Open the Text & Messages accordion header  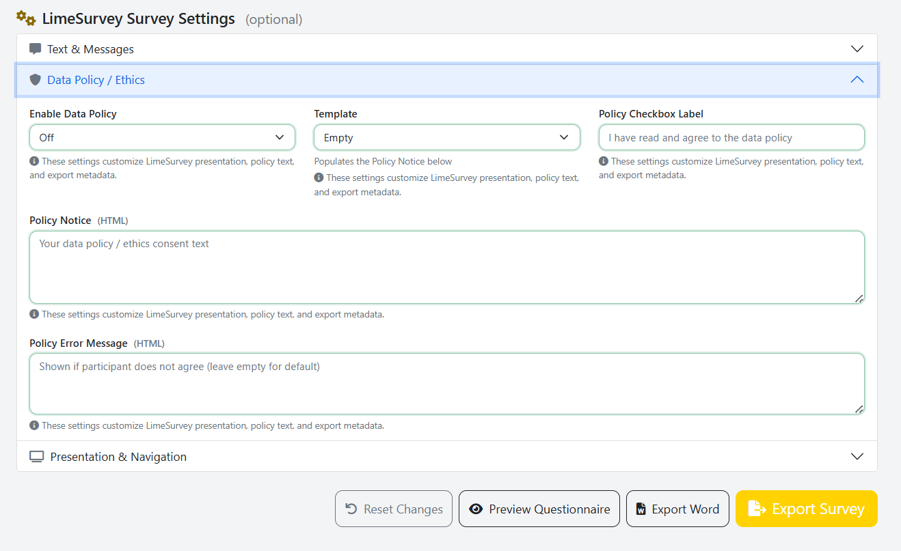[x=447, y=49]
